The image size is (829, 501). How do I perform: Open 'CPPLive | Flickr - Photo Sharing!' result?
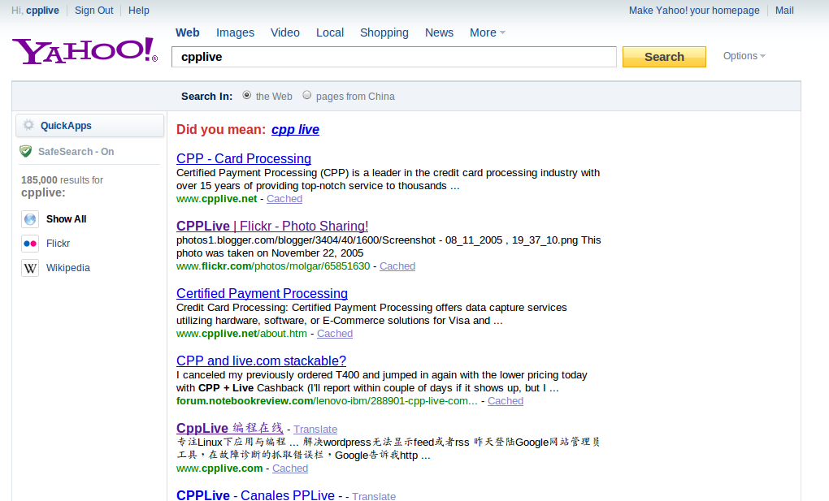[x=272, y=227]
